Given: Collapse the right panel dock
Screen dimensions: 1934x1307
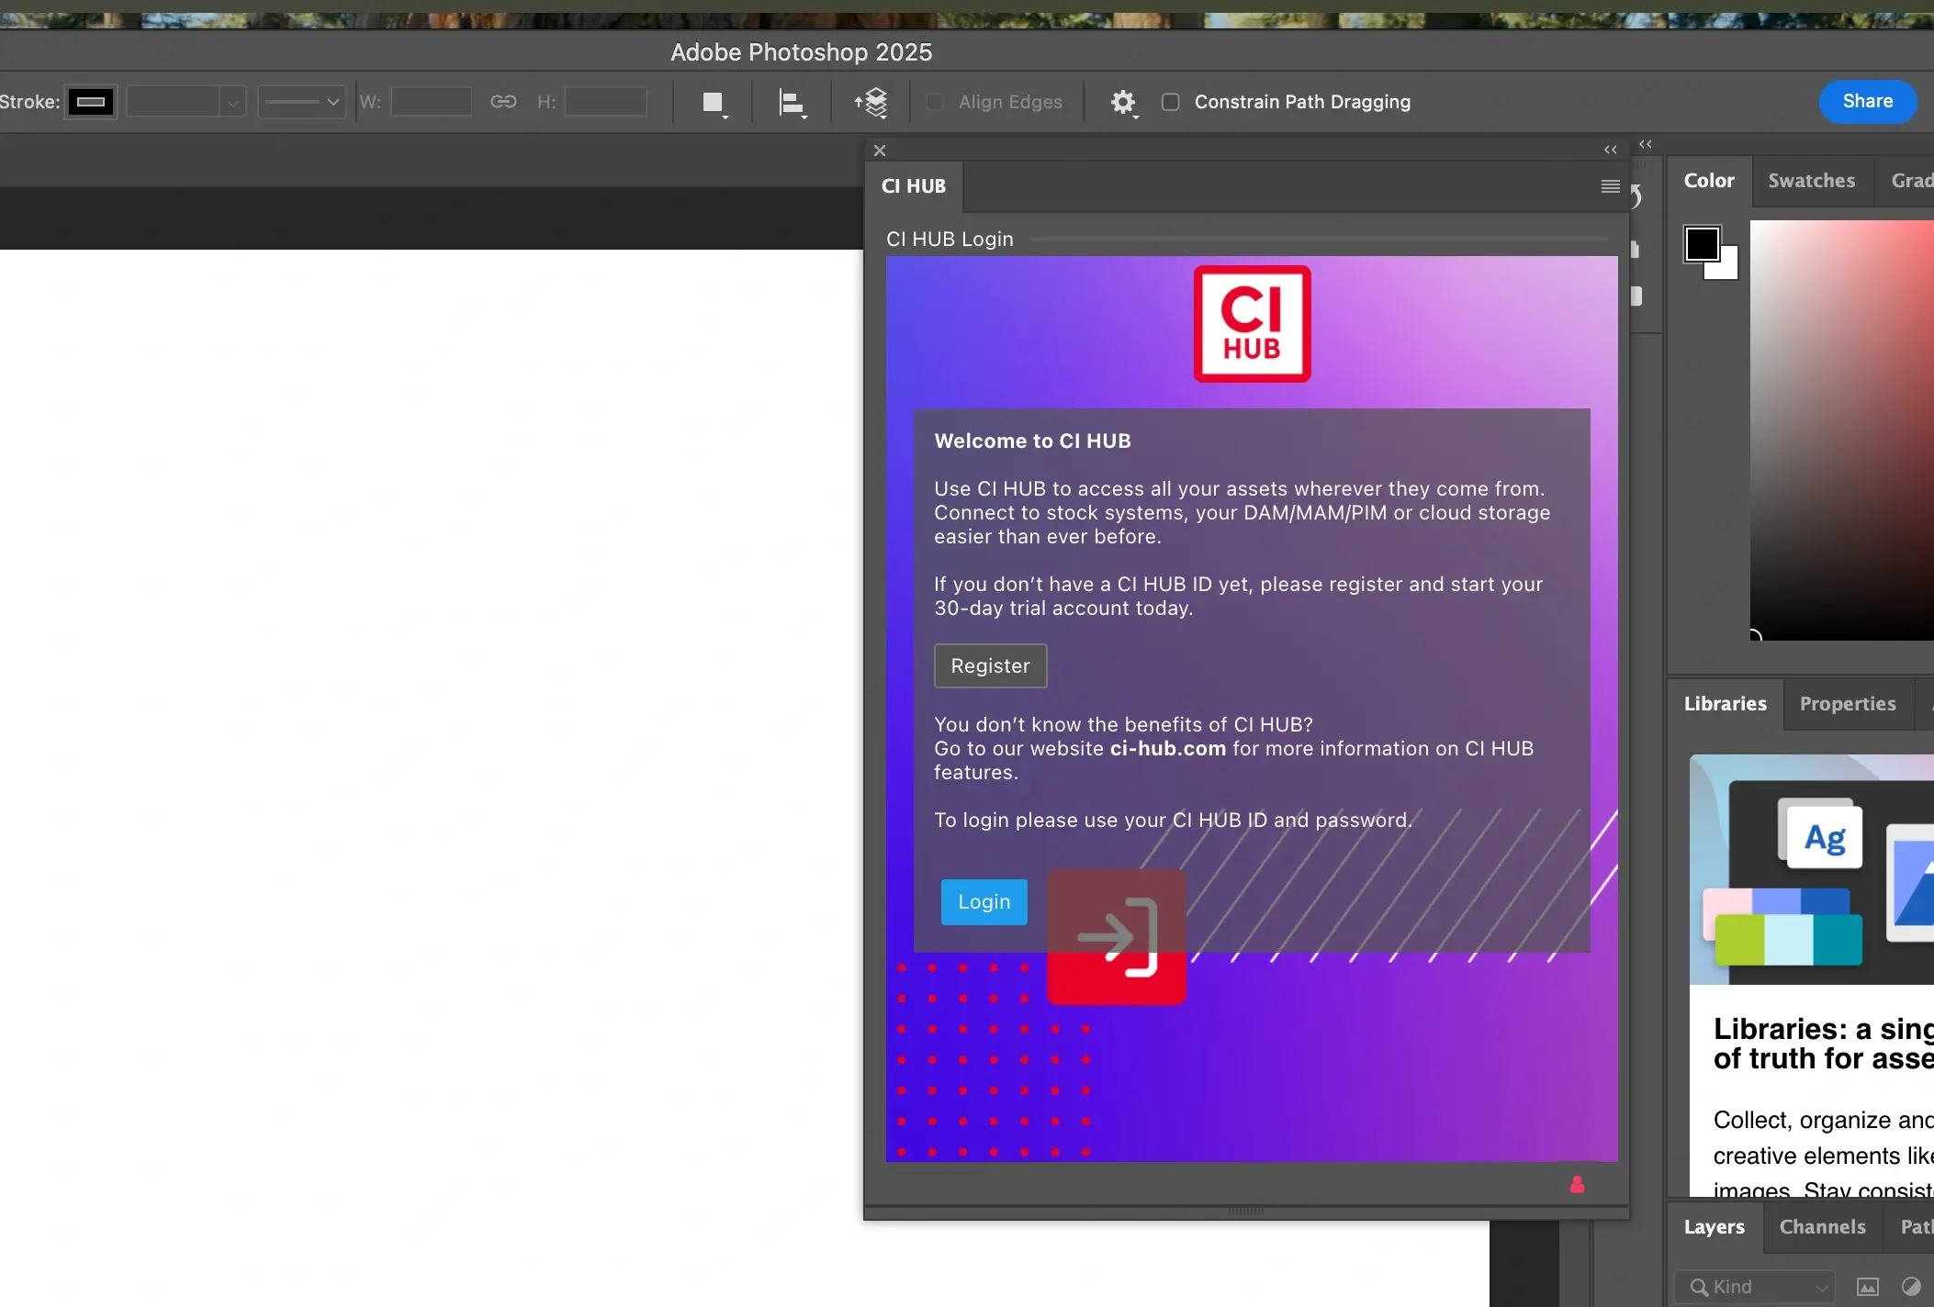Looking at the screenshot, I should coord(1646,144).
